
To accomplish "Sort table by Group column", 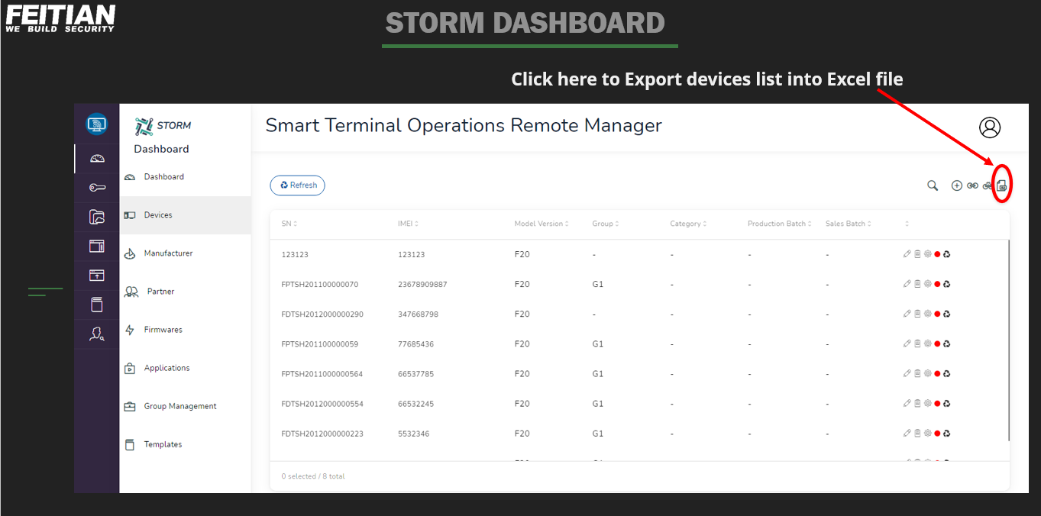I will pyautogui.click(x=605, y=224).
